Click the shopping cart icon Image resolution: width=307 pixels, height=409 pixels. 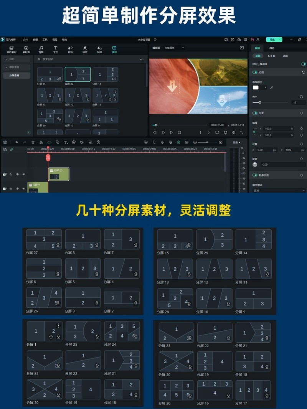(x=252, y=40)
